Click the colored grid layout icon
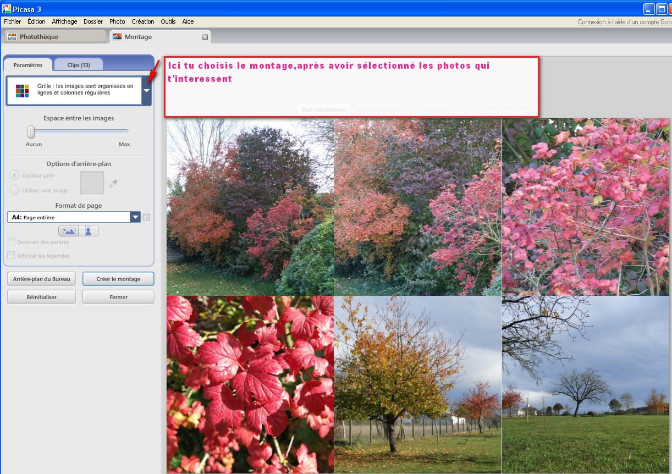672x474 pixels. point(22,91)
